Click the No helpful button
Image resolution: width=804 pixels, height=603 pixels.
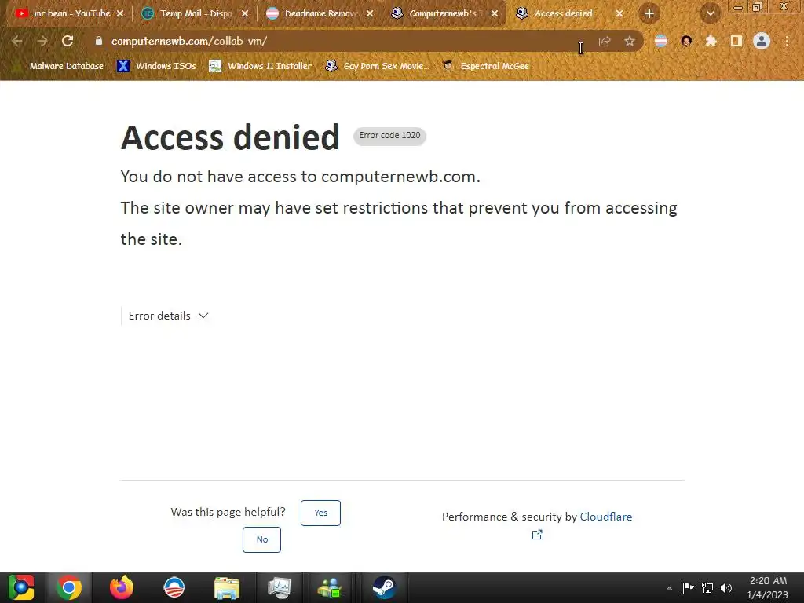261,539
